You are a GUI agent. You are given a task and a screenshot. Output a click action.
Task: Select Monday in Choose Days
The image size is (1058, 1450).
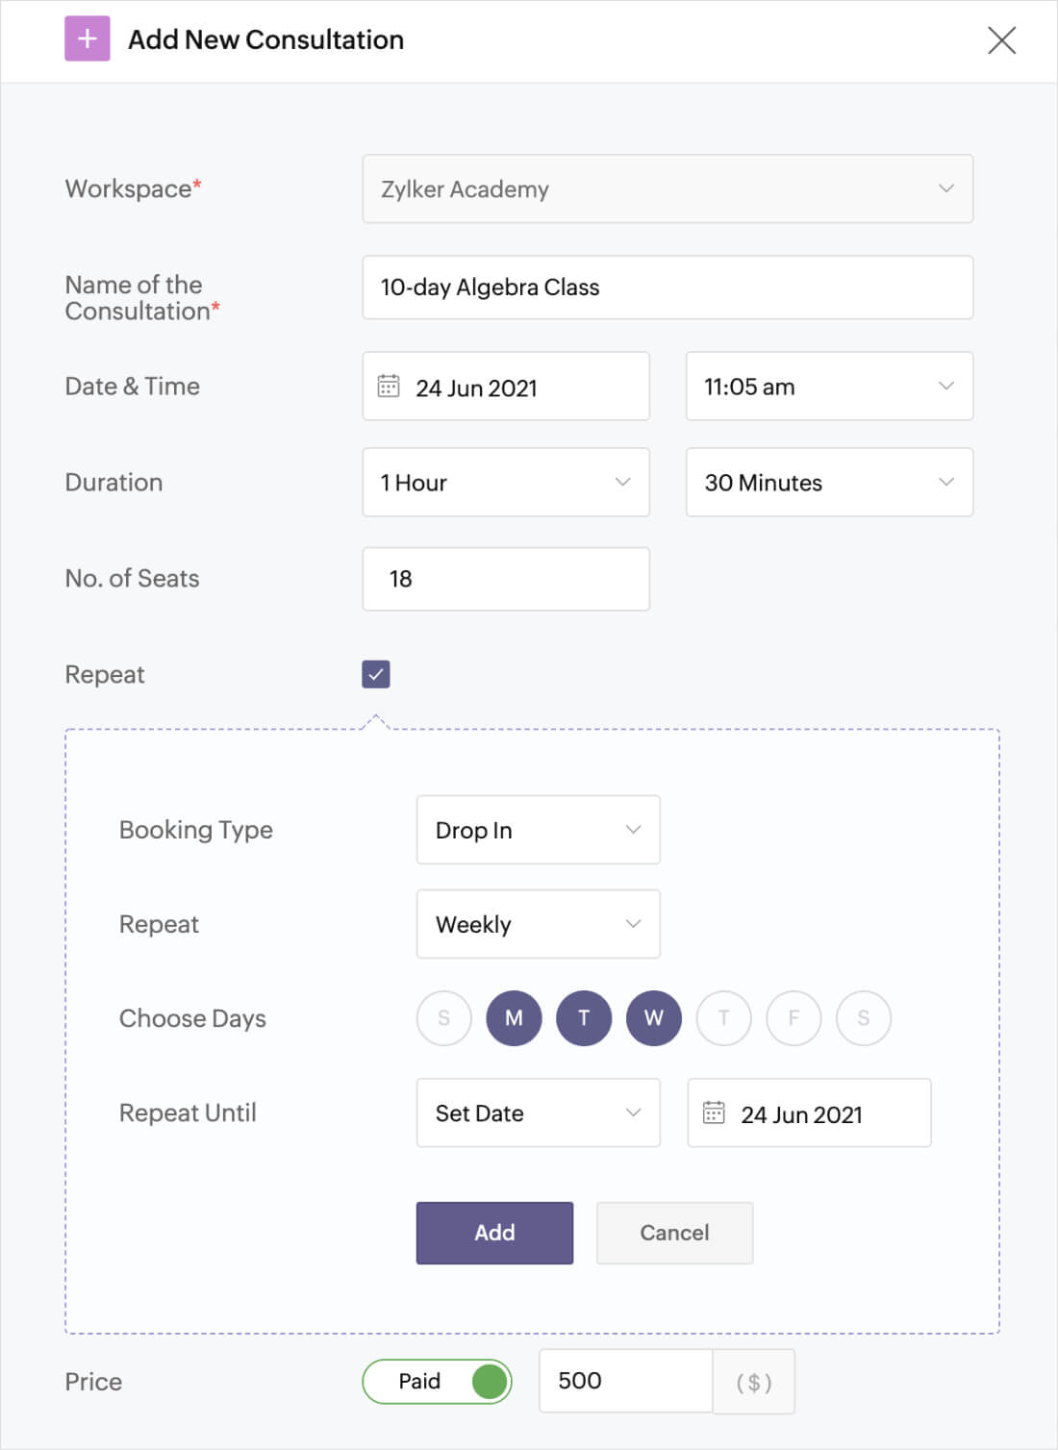(x=514, y=1018)
